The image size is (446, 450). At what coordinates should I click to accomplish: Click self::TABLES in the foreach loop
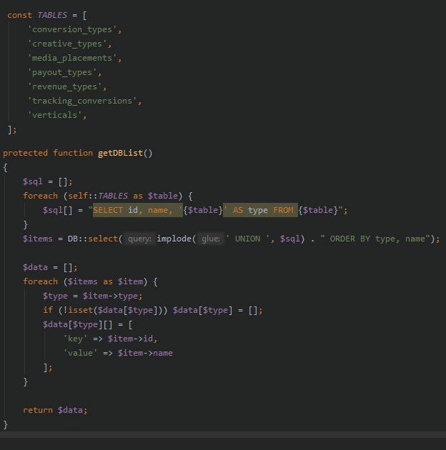click(98, 196)
